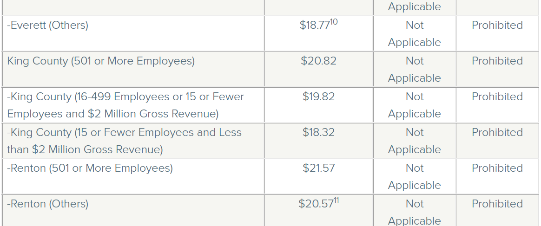Click Prohibited in the $20.82 row
This screenshot has width=541, height=226.
[497, 61]
